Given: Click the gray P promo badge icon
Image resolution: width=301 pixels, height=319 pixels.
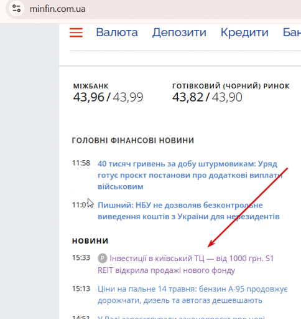Looking at the screenshot, I should click(x=103, y=259).
